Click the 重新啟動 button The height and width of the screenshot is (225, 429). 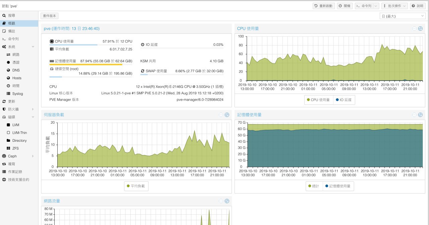click(324, 6)
